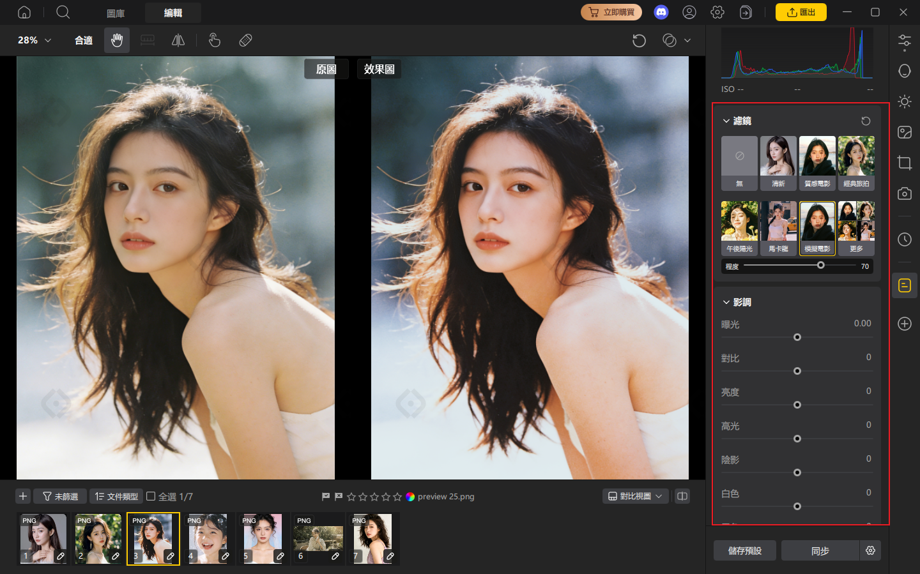Add image with the plus button

(23, 496)
